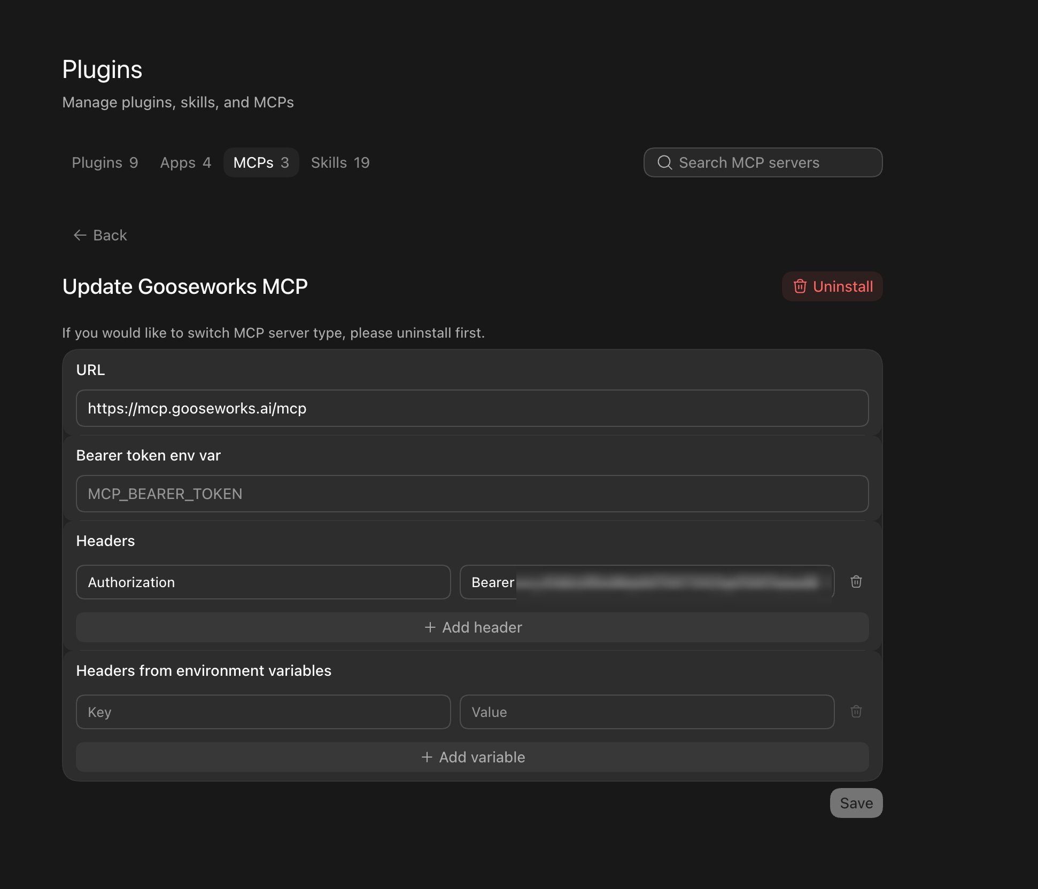This screenshot has height=889, width=1038.
Task: Delete the environment variable Key row
Action: 856,712
